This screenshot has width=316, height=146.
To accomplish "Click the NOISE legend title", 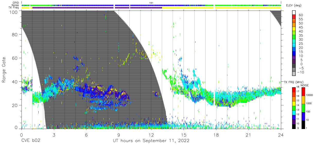I will (305, 85).
